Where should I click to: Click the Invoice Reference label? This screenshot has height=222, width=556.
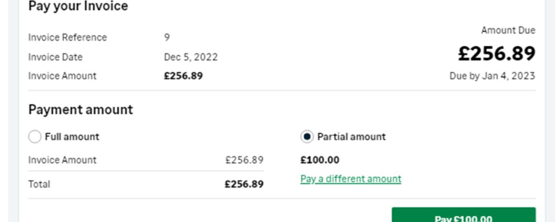68,37
